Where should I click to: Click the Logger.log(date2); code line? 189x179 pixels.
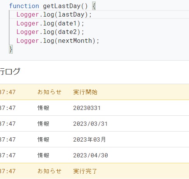click(x=50, y=32)
